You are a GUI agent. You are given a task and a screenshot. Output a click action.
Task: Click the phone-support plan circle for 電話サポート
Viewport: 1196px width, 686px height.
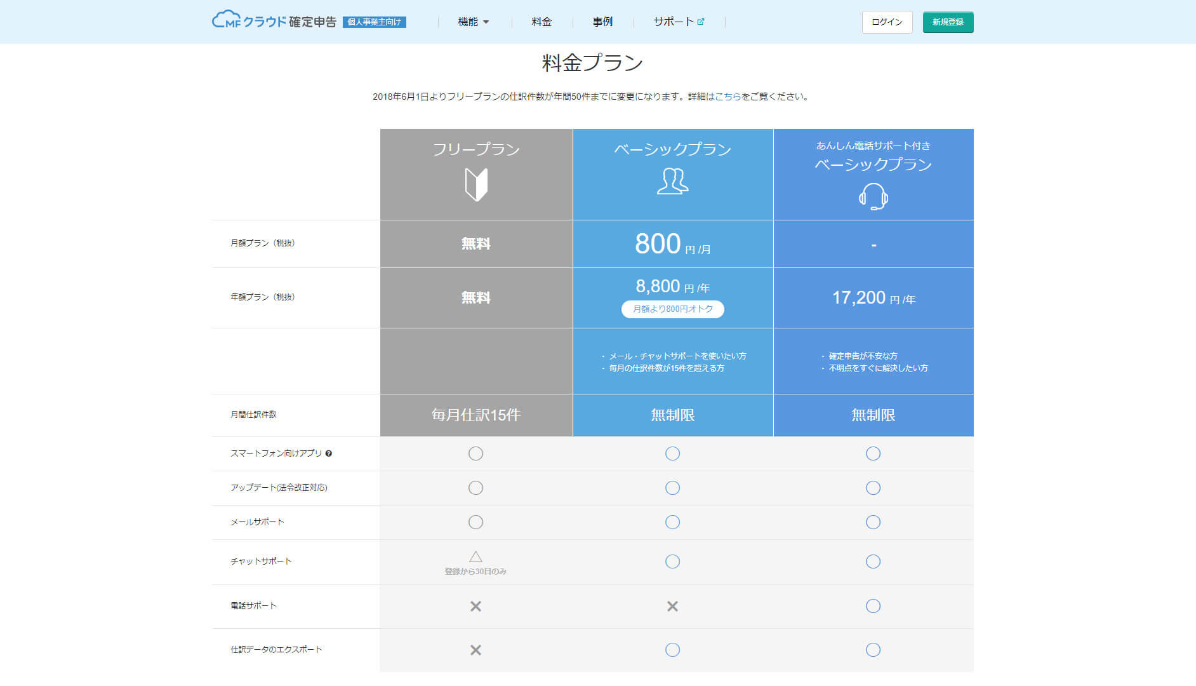click(873, 606)
